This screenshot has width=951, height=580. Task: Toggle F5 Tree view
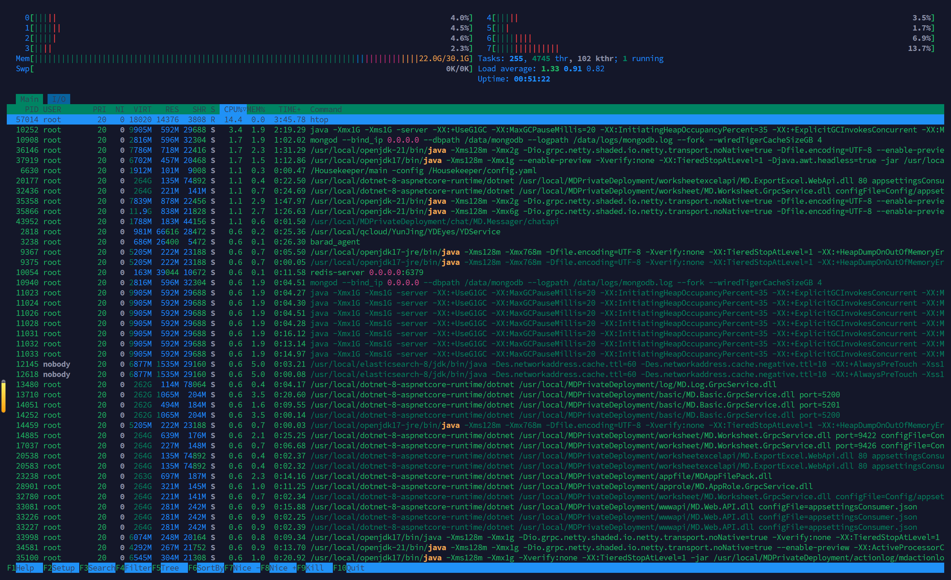click(x=170, y=568)
